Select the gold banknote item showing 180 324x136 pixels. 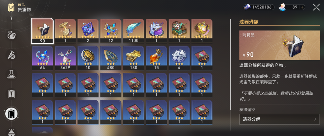click(134, 58)
